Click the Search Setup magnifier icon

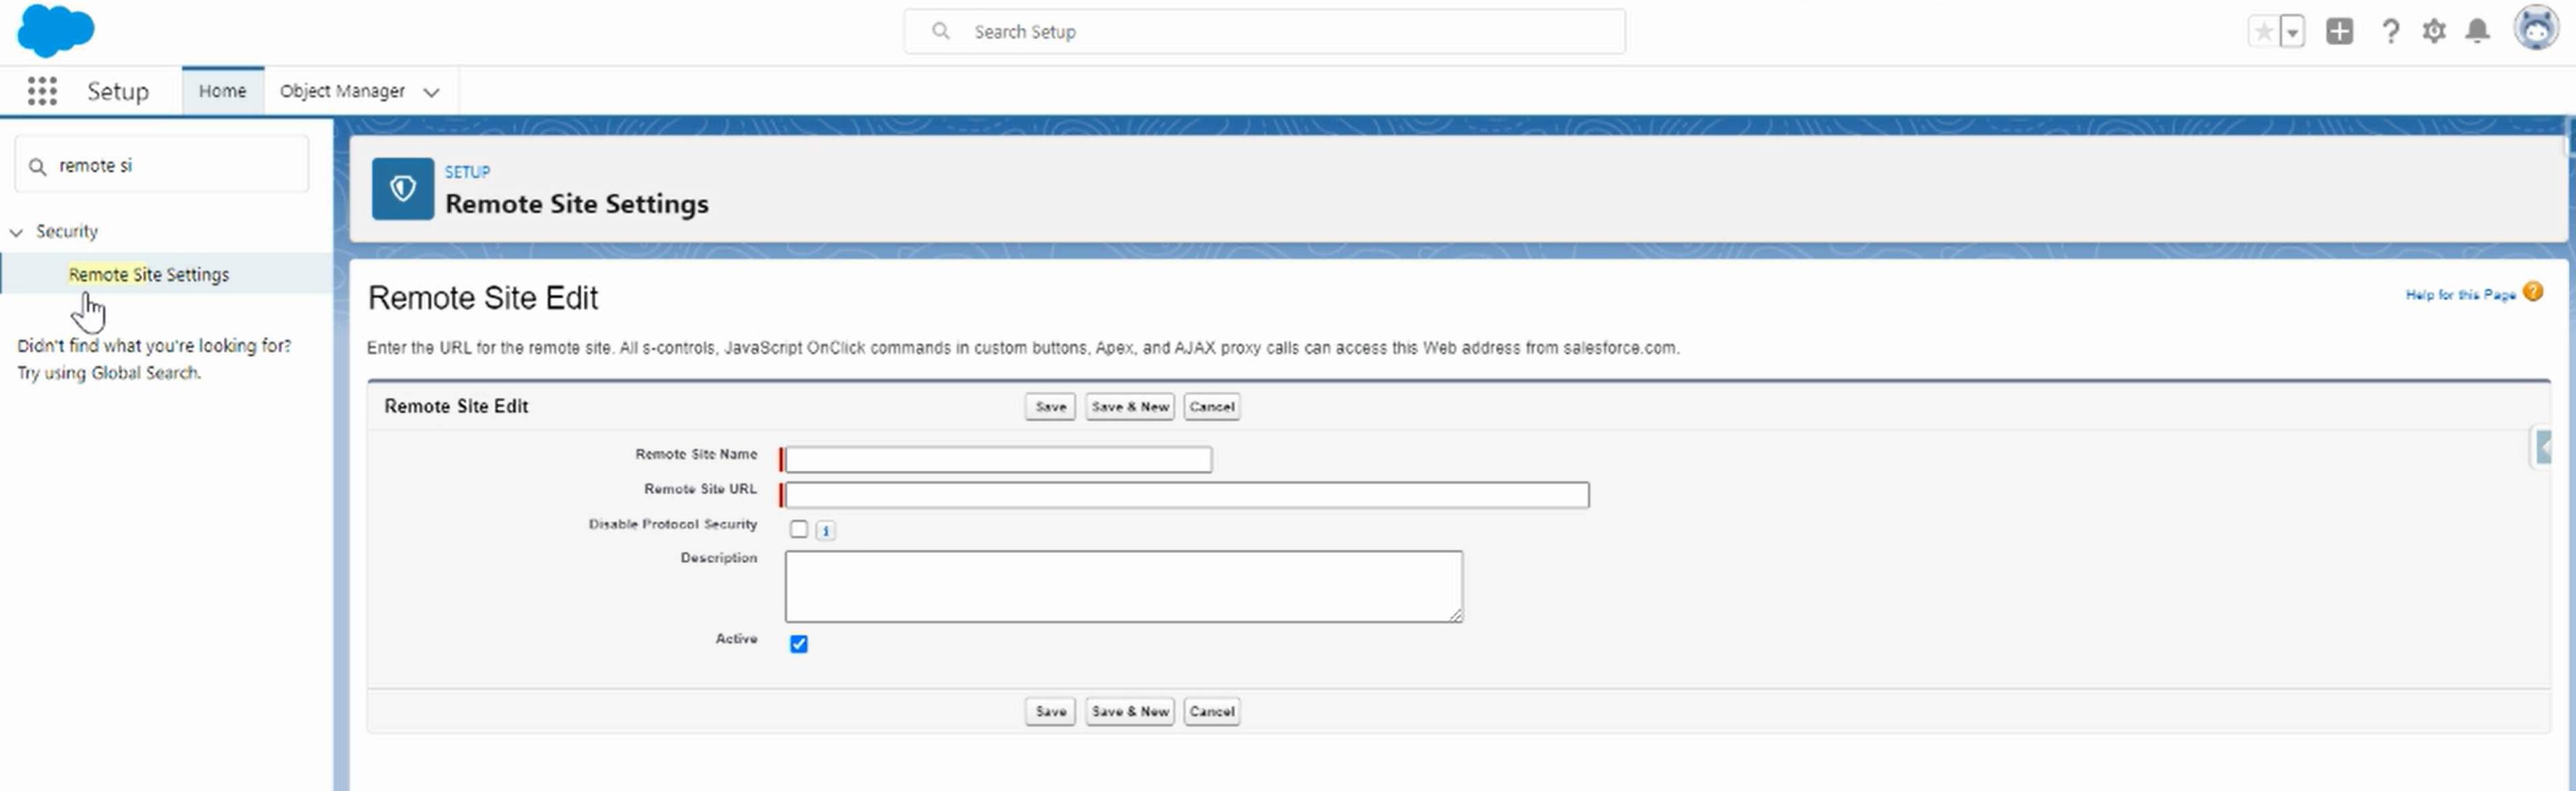(x=940, y=32)
